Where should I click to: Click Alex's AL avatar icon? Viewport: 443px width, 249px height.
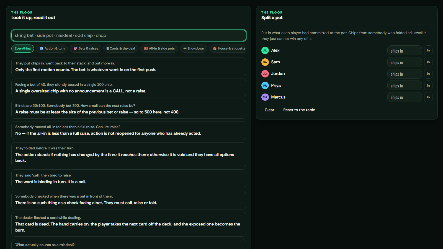[x=265, y=50]
